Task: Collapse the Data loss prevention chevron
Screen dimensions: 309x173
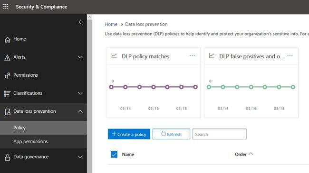Action: (80, 111)
